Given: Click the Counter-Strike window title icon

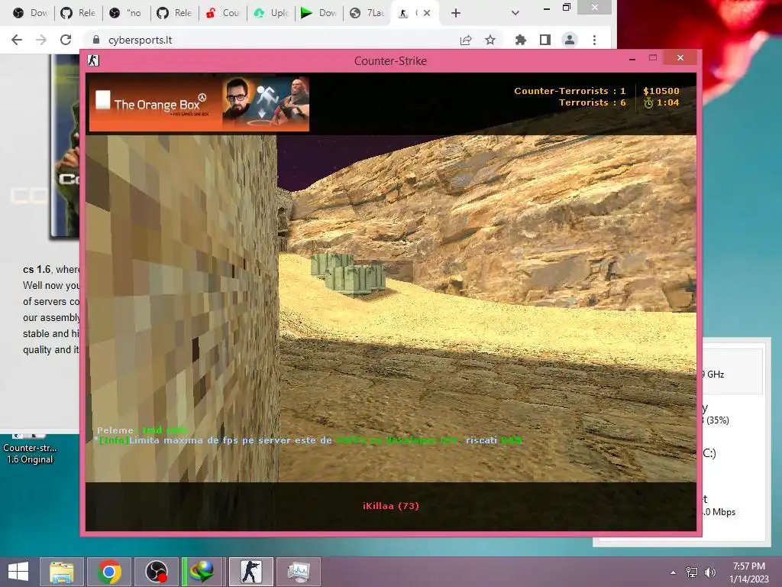Looking at the screenshot, I should (93, 60).
